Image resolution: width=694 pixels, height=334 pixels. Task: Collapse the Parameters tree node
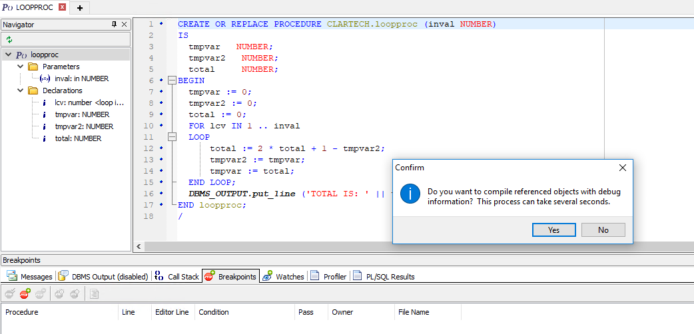[x=20, y=67]
